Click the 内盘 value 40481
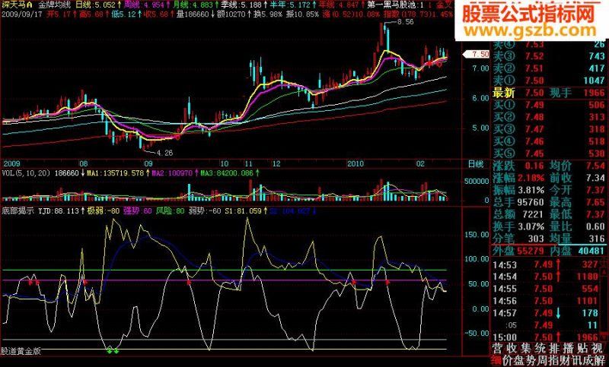 tap(591, 251)
